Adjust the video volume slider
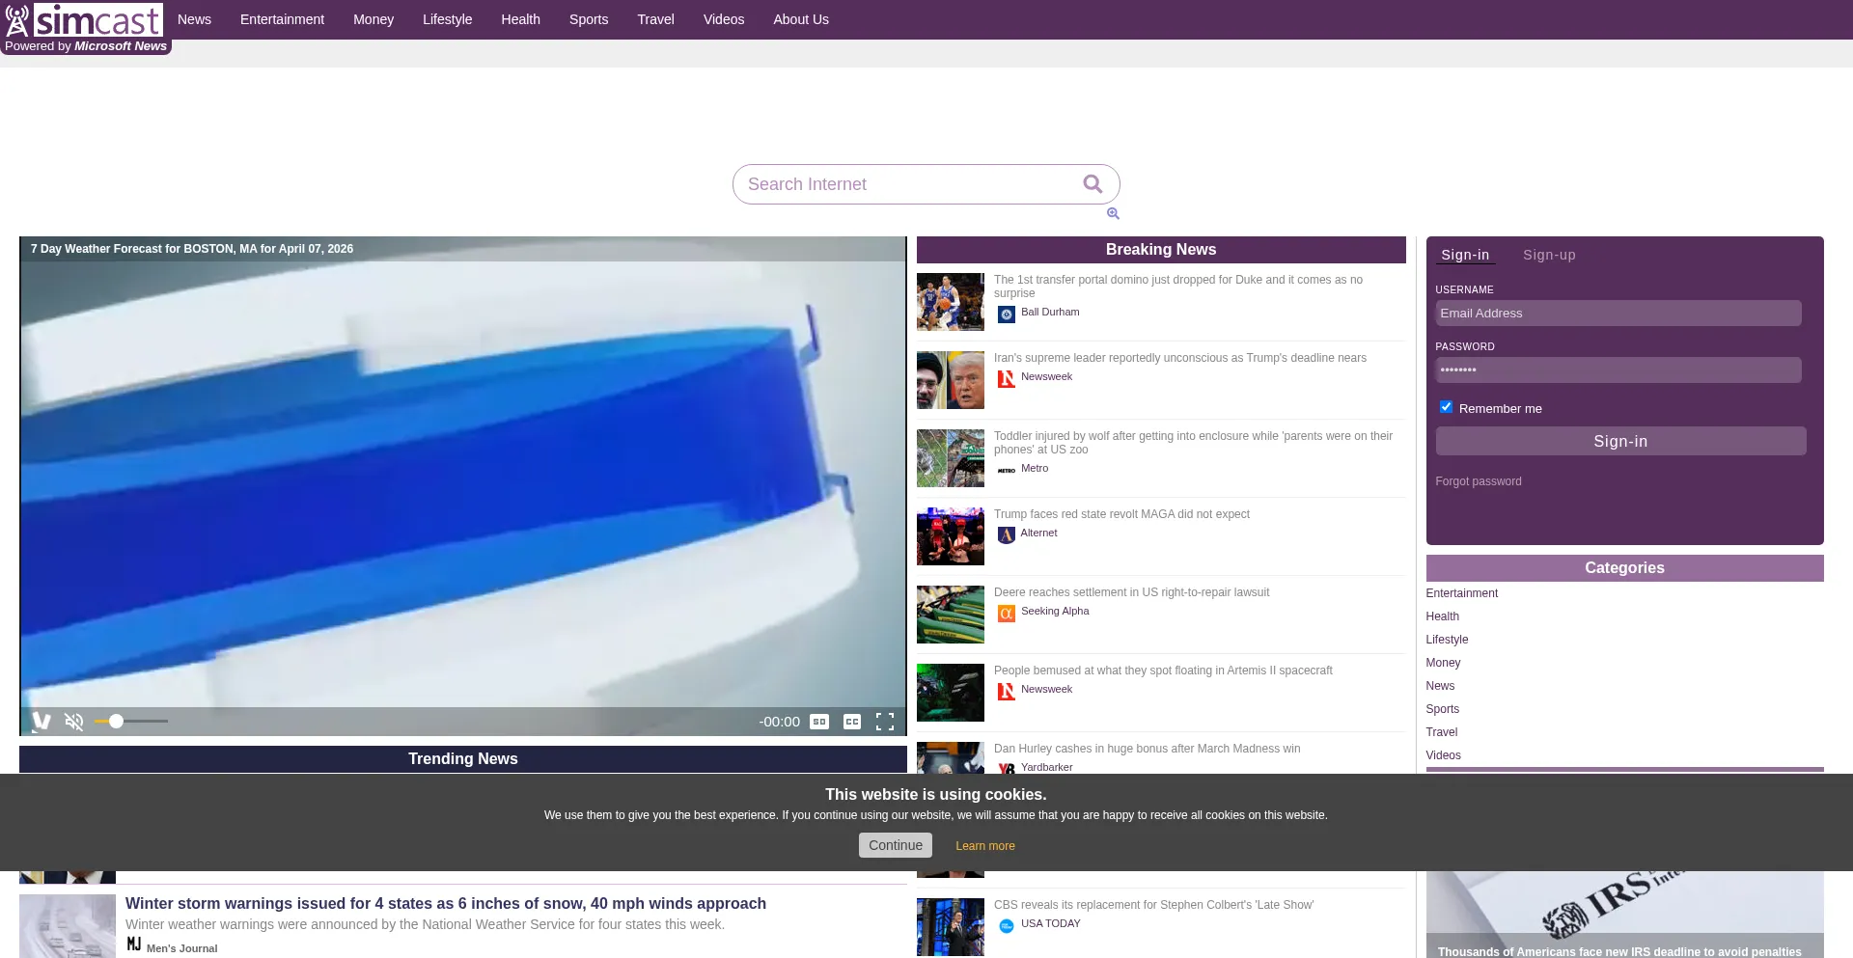This screenshot has height=958, width=1853. pos(131,722)
